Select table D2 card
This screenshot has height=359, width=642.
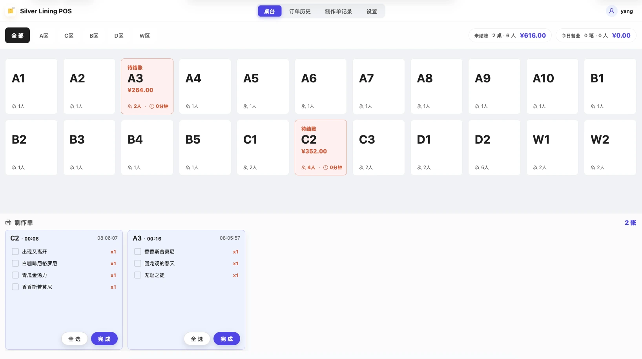[x=494, y=148]
